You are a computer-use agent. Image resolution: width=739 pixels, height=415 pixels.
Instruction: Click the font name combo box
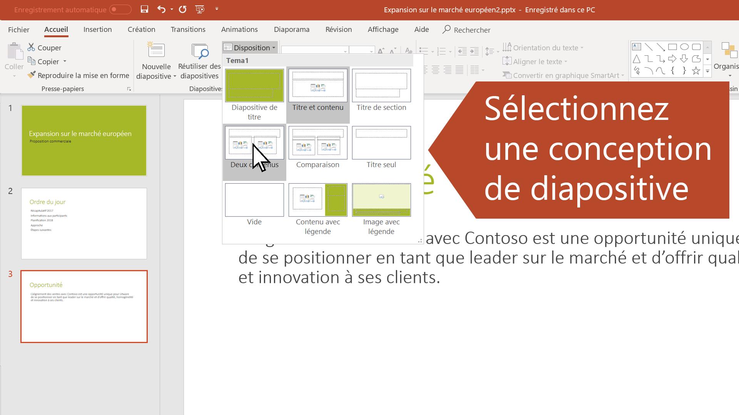tap(315, 51)
